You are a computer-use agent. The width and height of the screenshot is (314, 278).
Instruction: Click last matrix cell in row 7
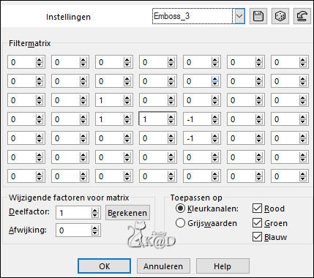click(285, 176)
